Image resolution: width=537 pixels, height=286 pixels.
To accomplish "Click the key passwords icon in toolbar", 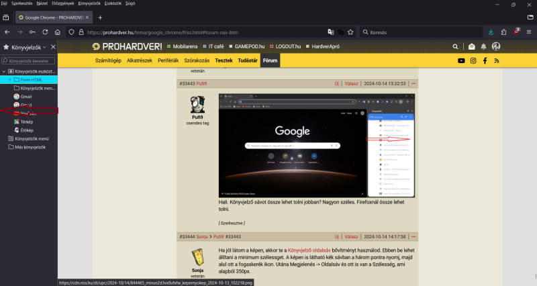I will tap(32, 32).
